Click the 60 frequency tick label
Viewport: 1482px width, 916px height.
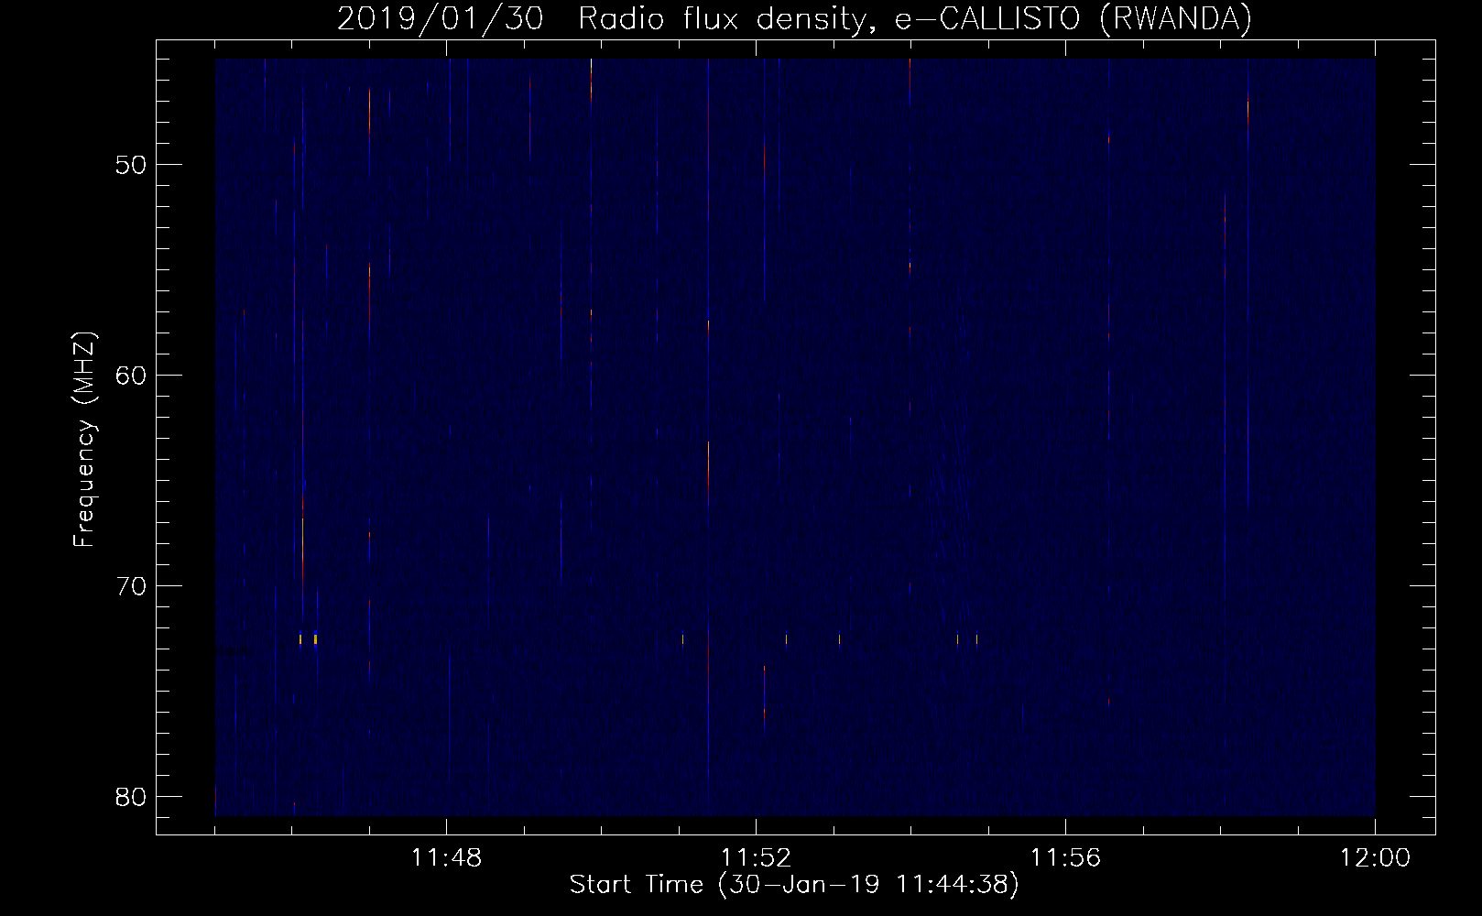tap(132, 376)
